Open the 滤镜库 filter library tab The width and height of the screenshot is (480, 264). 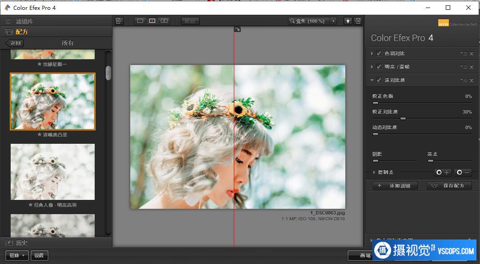pyautogui.click(x=24, y=21)
